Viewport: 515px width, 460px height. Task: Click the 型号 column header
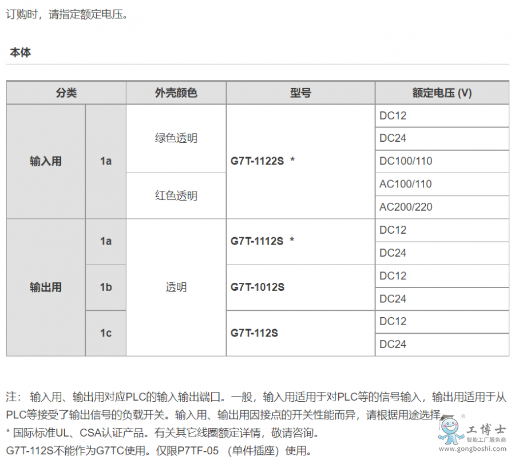300,93
